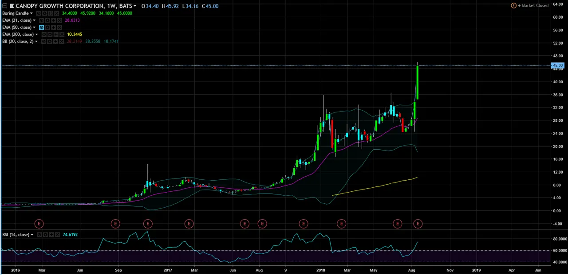Hide the EMA (21, close) line

(x=42, y=20)
